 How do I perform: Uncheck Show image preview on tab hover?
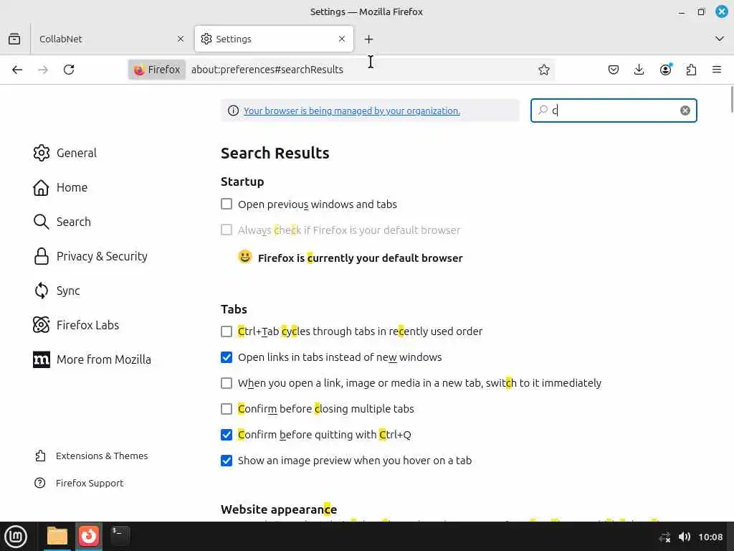(227, 461)
